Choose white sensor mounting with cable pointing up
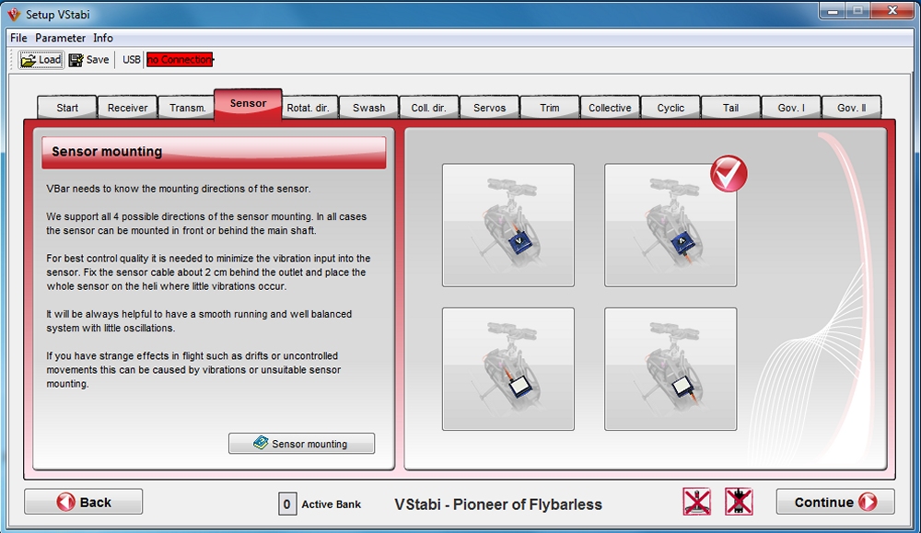The height and width of the screenshot is (533, 921). coord(508,369)
